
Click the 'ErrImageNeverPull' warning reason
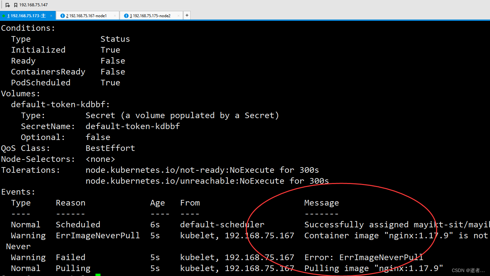click(98, 236)
